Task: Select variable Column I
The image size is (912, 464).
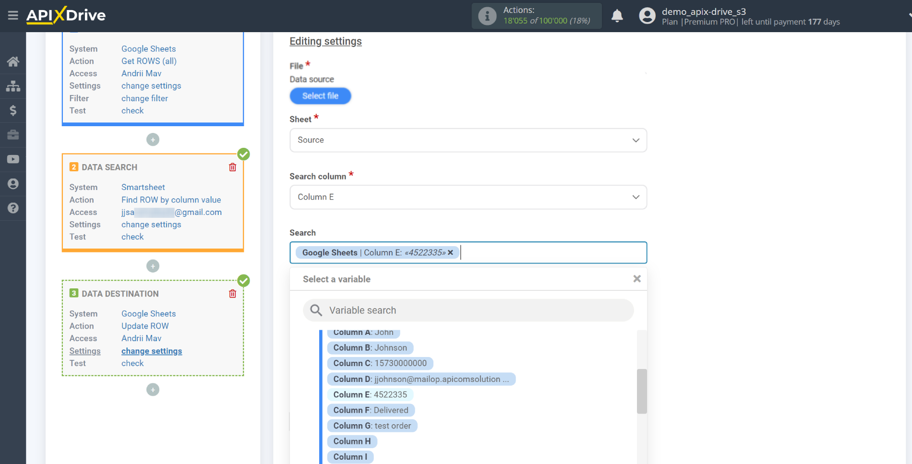Action: pyautogui.click(x=350, y=457)
